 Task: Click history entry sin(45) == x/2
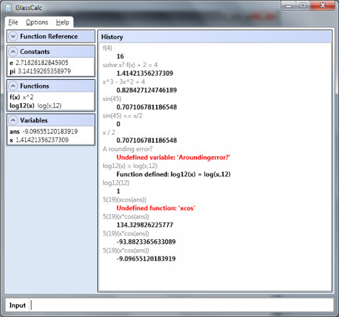point(123,116)
